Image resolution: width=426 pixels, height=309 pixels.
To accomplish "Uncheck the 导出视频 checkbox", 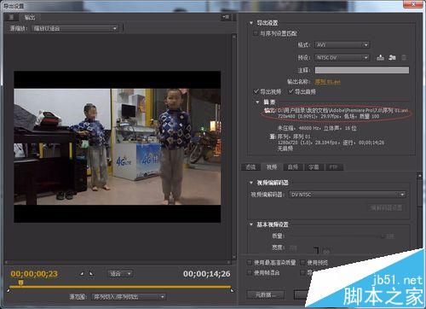I will point(256,91).
